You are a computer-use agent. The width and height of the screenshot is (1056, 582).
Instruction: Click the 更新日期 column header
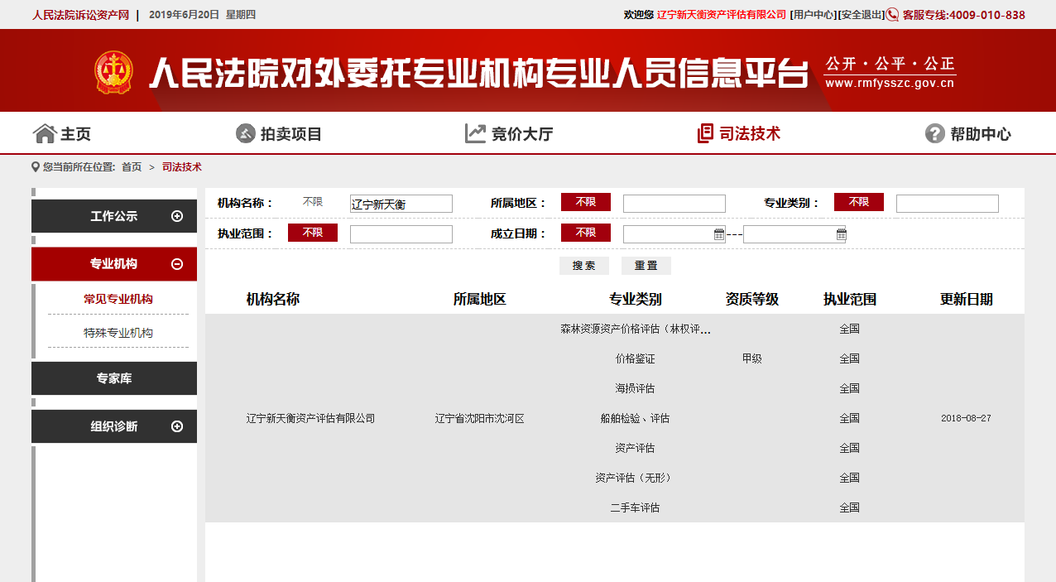click(967, 299)
